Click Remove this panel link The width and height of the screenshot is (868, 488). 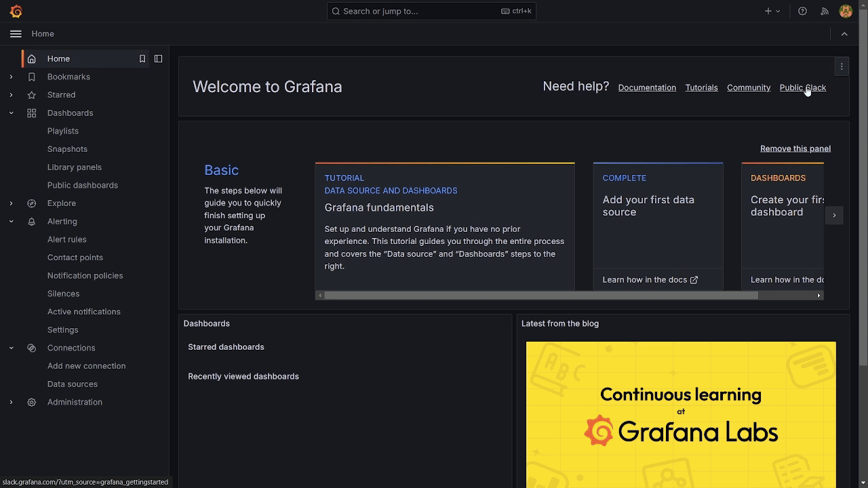(x=795, y=148)
